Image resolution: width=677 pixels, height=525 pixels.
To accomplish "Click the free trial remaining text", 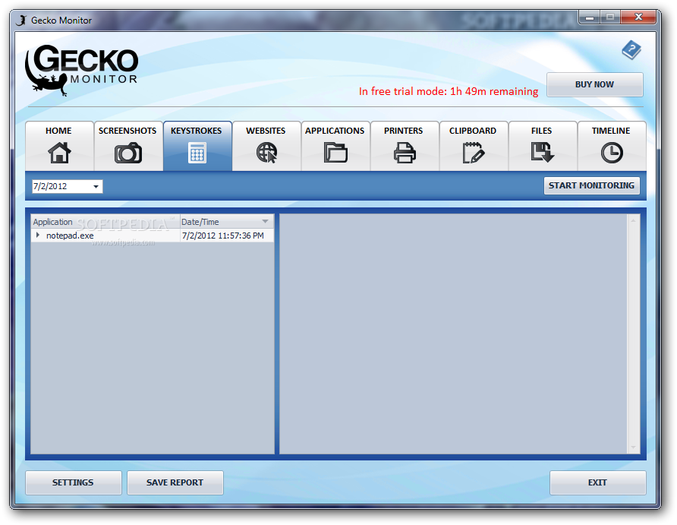I will point(449,91).
